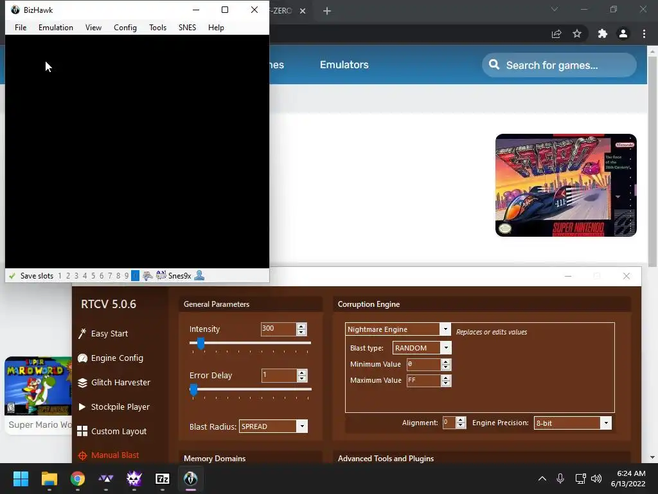658x494 pixels.
Task: Click the BizHawk taskbar icon
Action: coord(190,479)
